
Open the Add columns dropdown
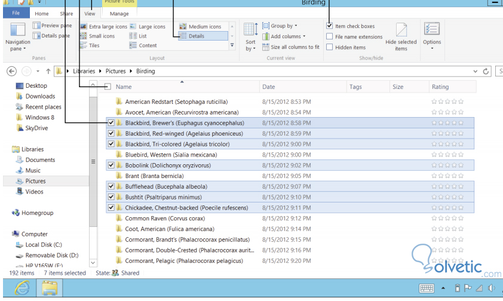284,36
